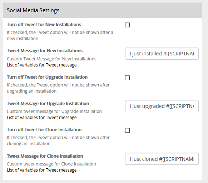
Task: Click the Social Media Settings panel header
Action: point(103,10)
